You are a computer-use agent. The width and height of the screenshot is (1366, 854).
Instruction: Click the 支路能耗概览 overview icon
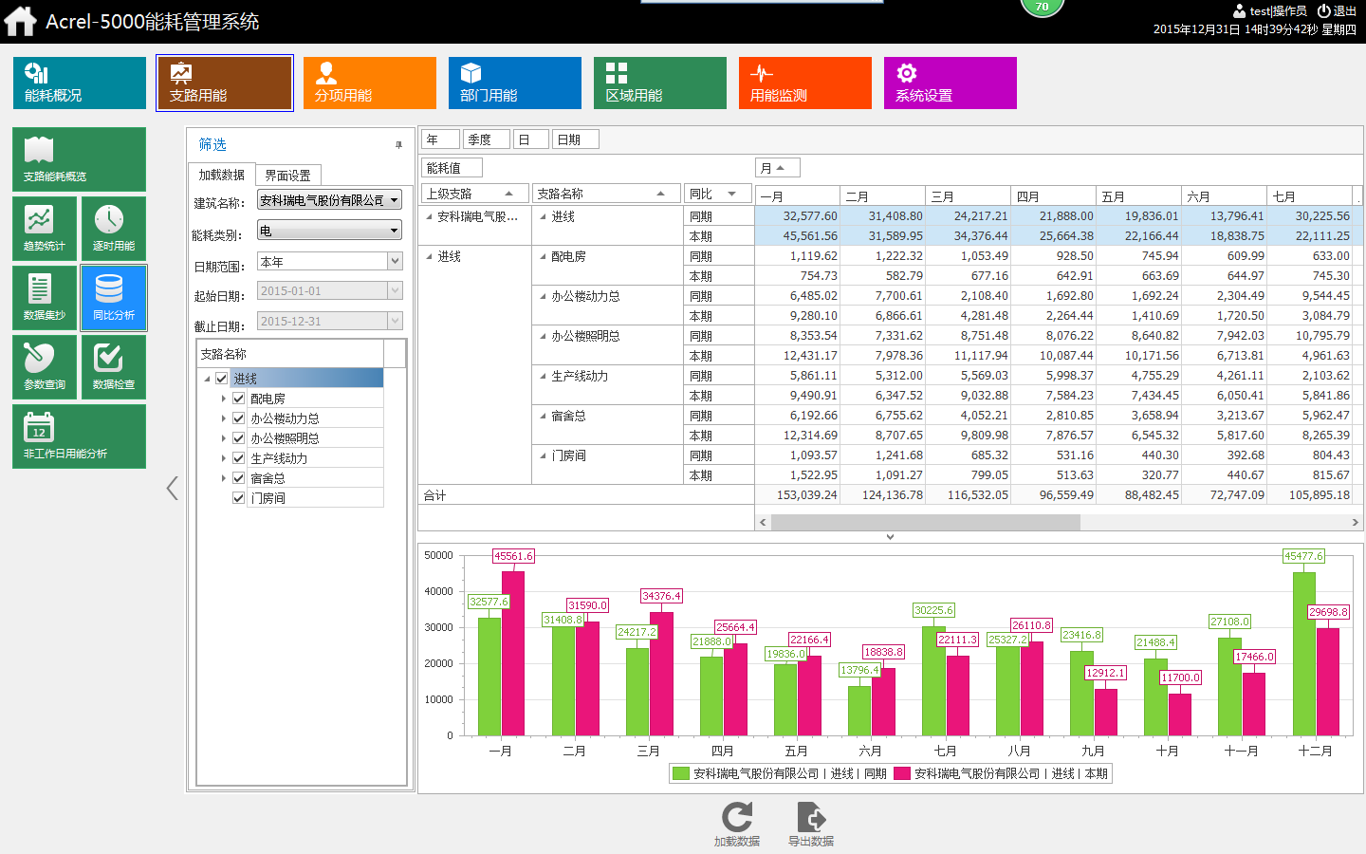click(79, 158)
